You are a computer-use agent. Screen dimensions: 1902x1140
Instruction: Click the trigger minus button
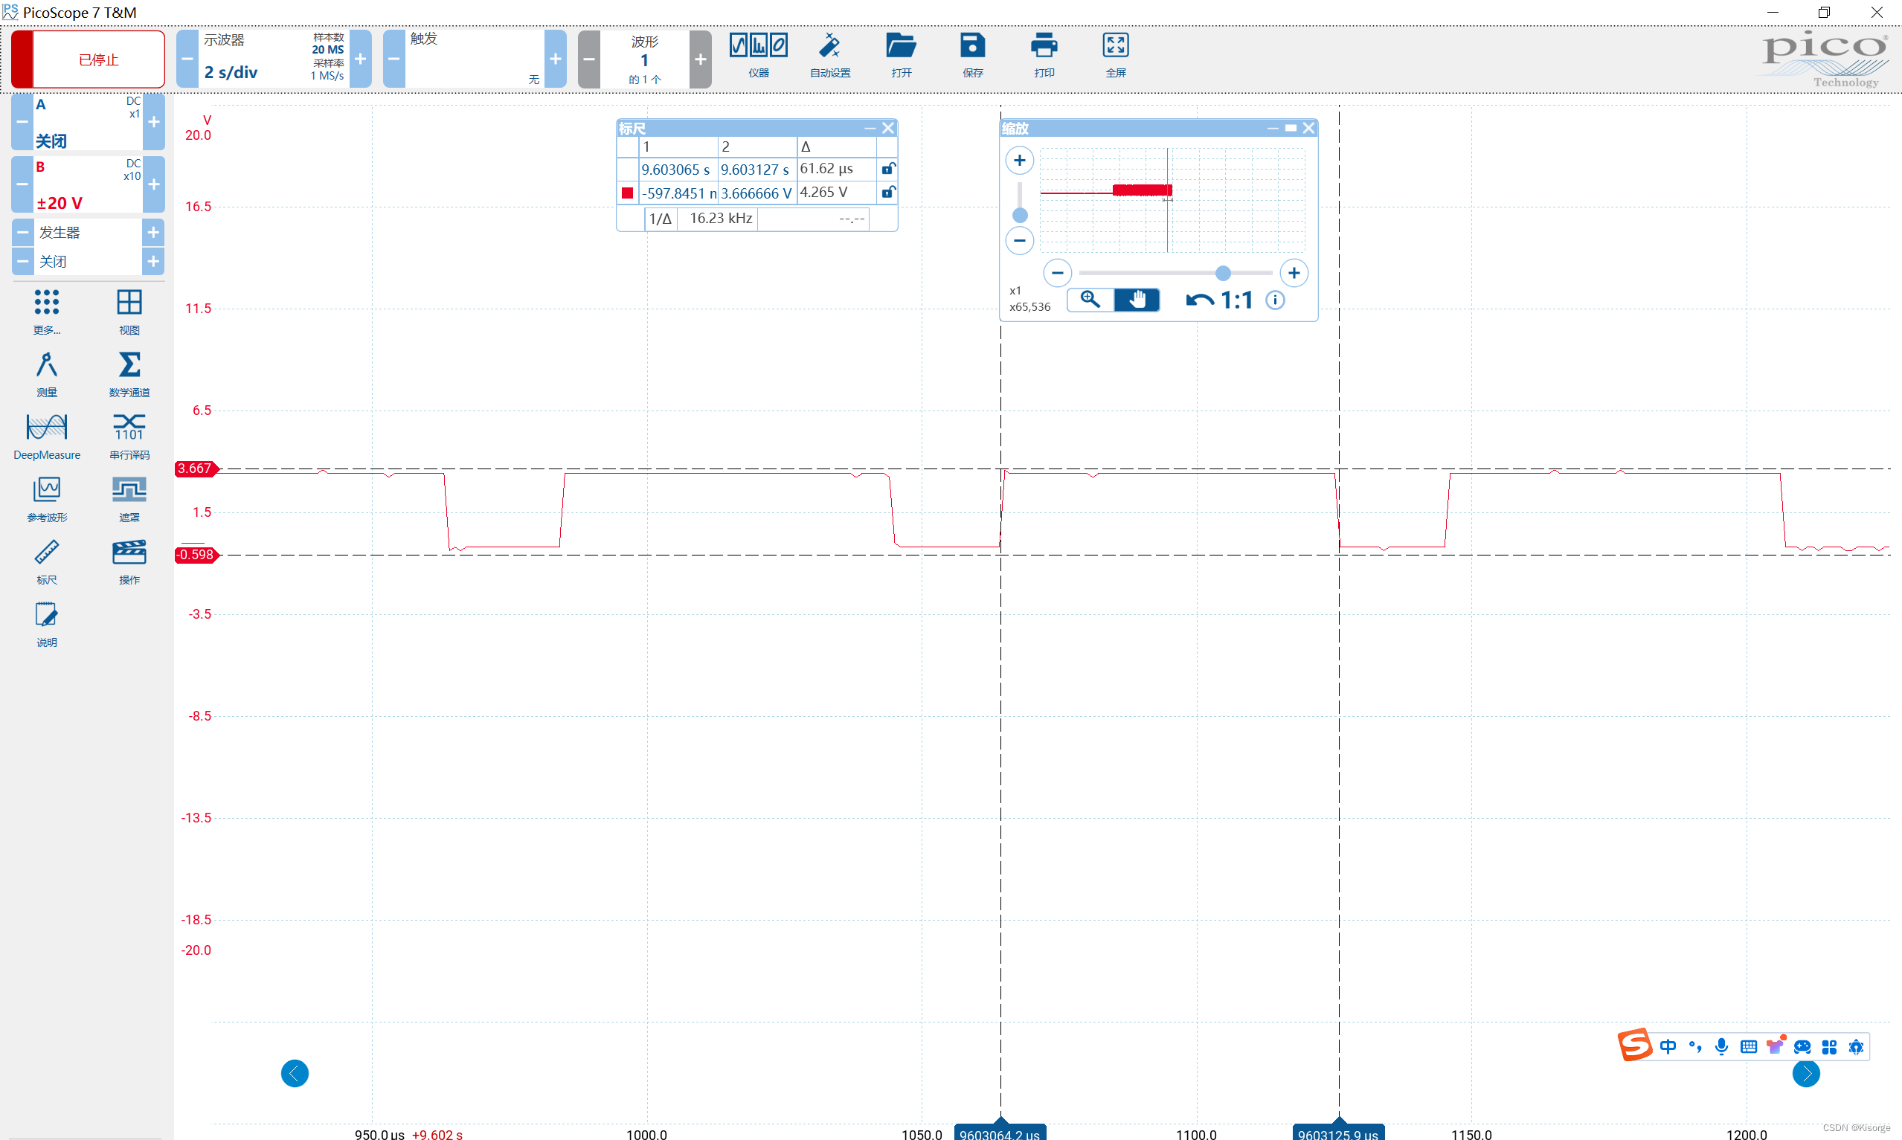[x=394, y=59]
